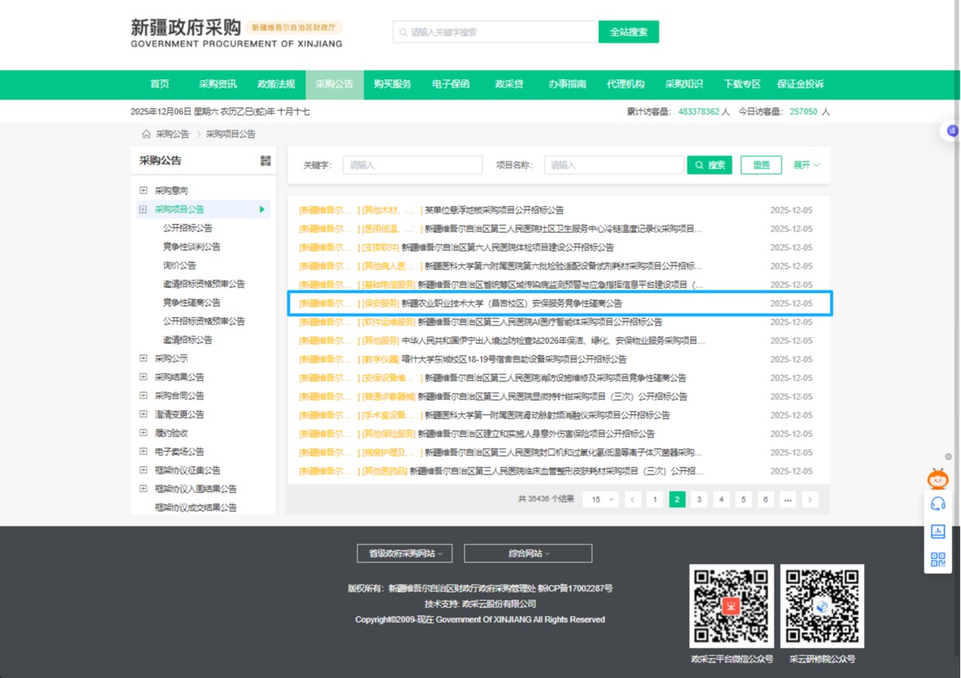Open the 政策法规 navigation tab

(x=276, y=85)
